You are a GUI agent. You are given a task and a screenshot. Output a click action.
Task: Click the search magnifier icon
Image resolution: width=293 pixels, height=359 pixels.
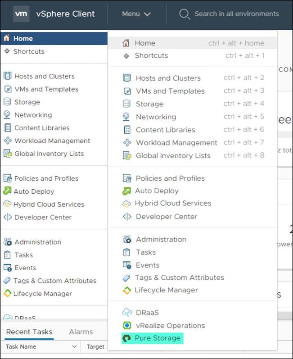tap(185, 14)
